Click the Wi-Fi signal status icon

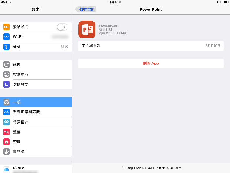(x=10, y=2)
